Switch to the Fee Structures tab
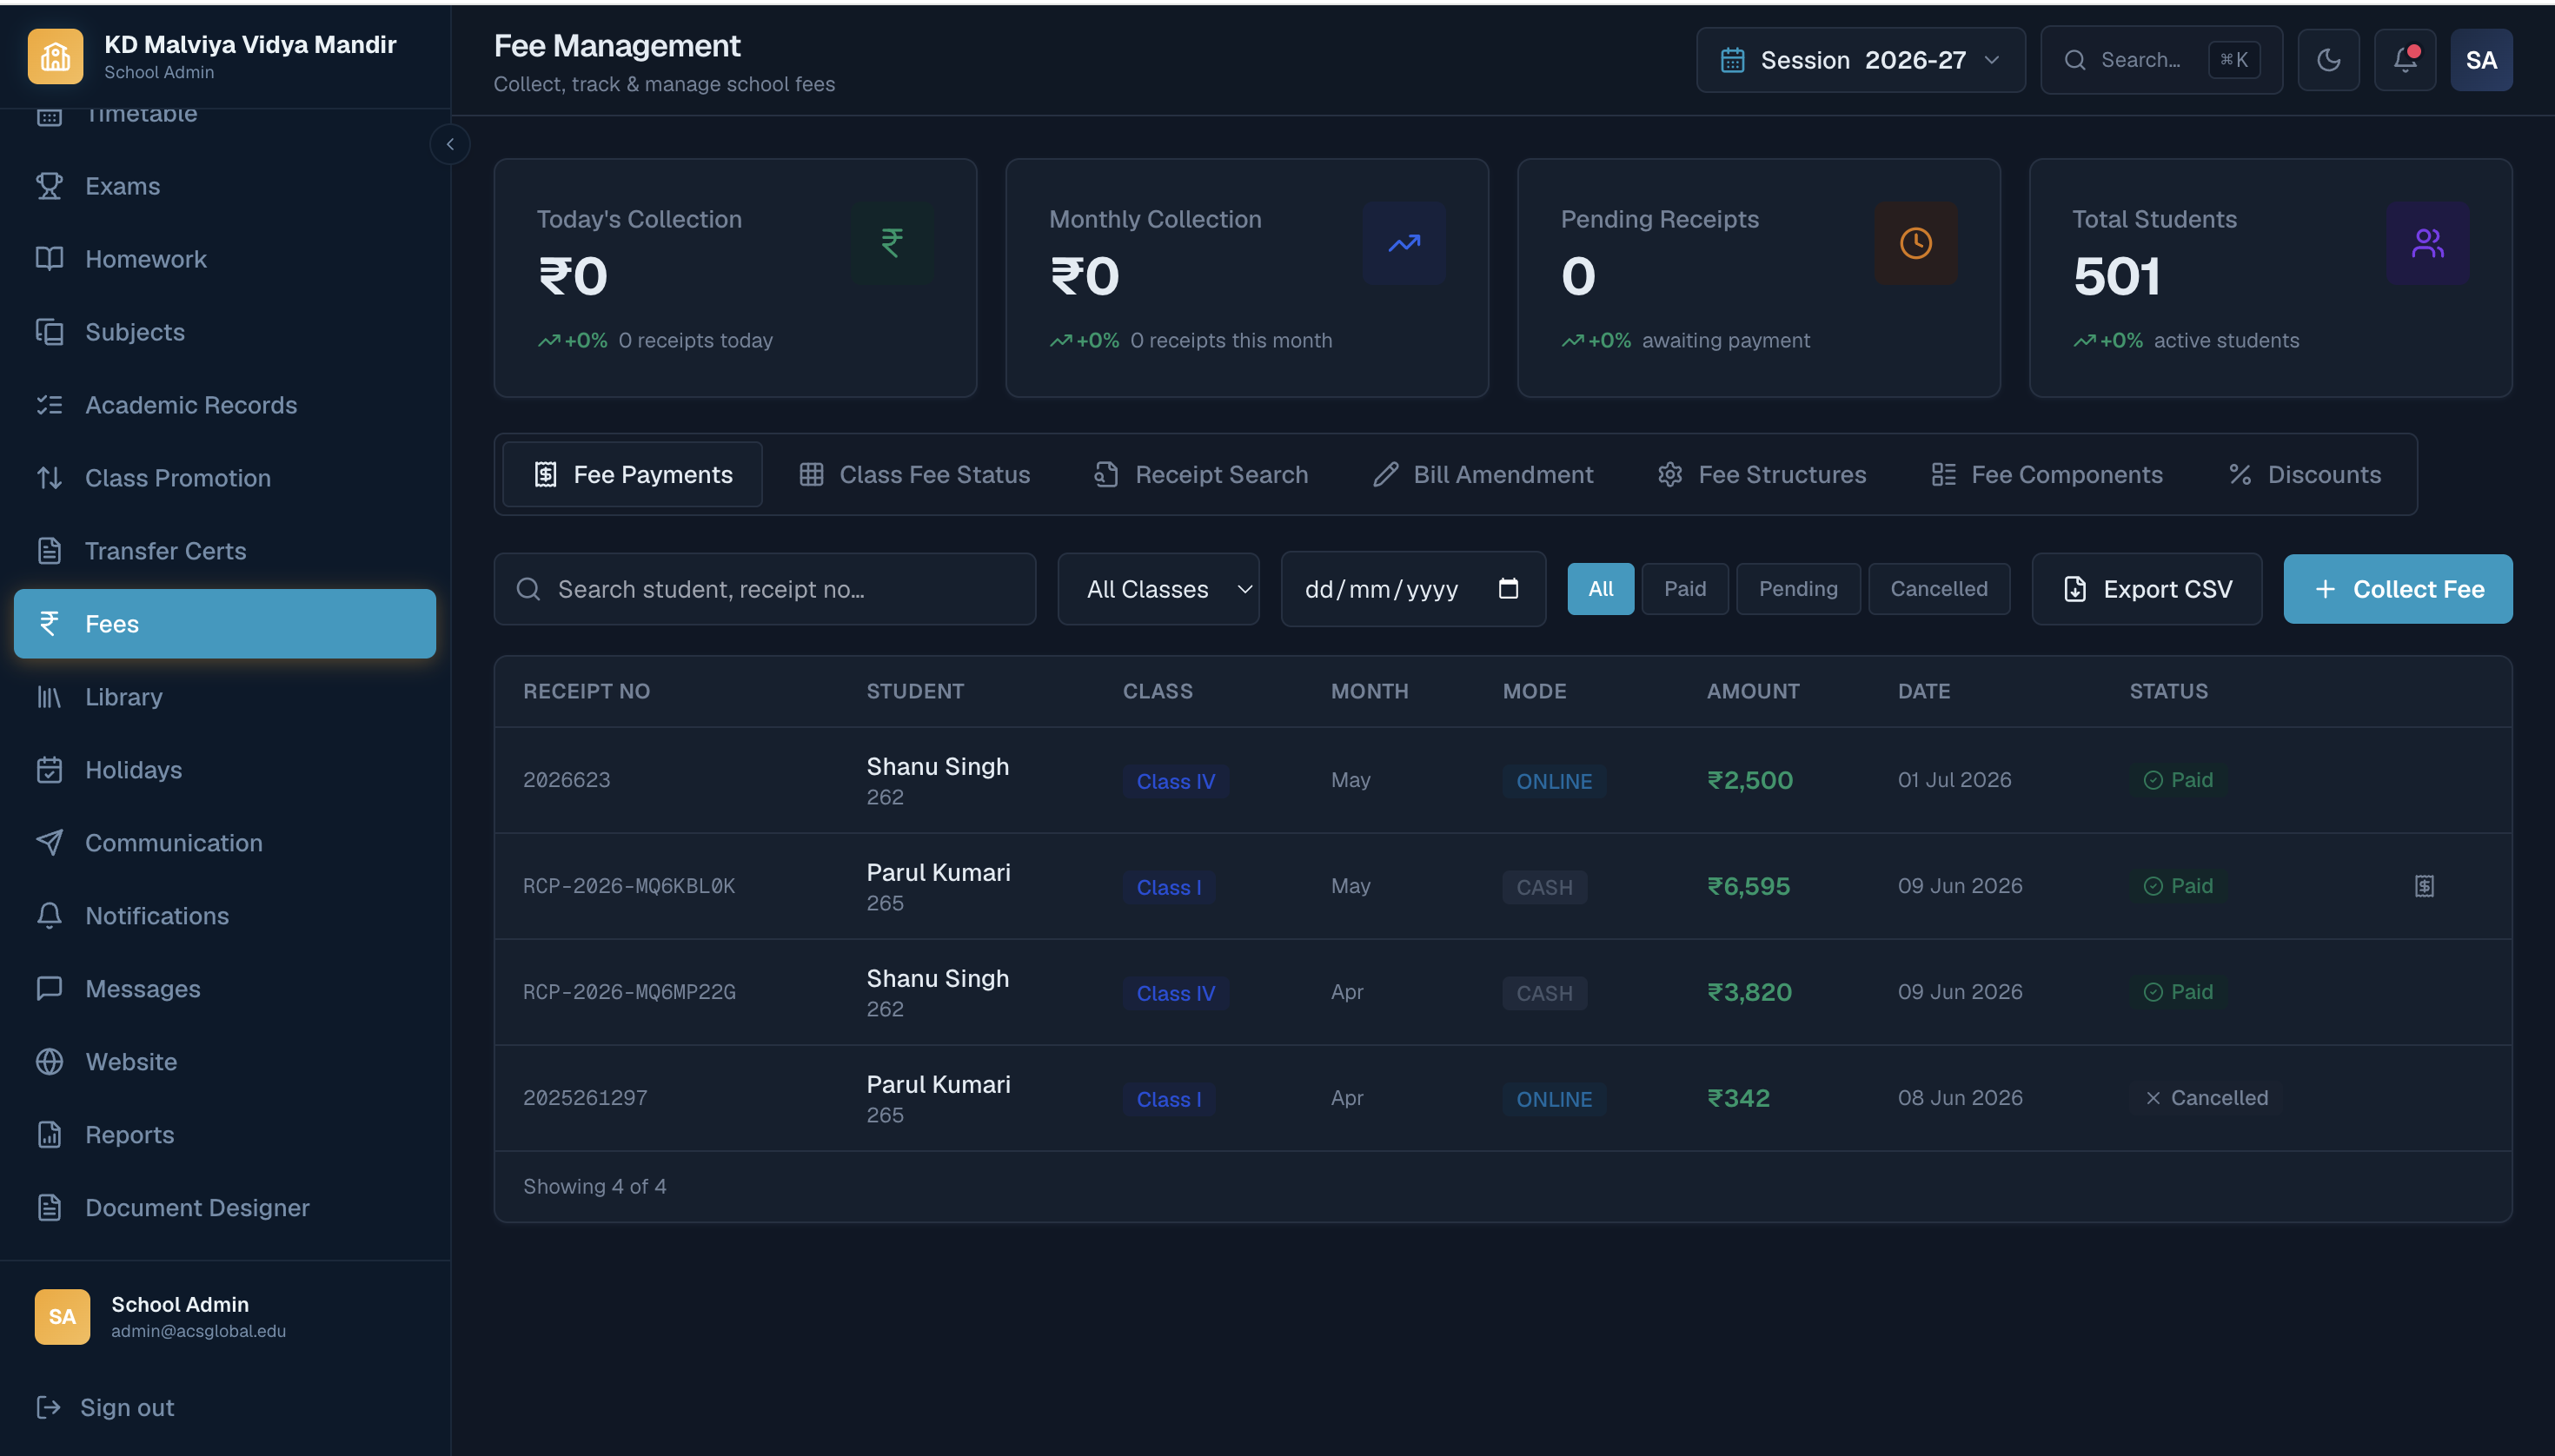Viewport: 2555px width, 1456px height. point(1762,475)
